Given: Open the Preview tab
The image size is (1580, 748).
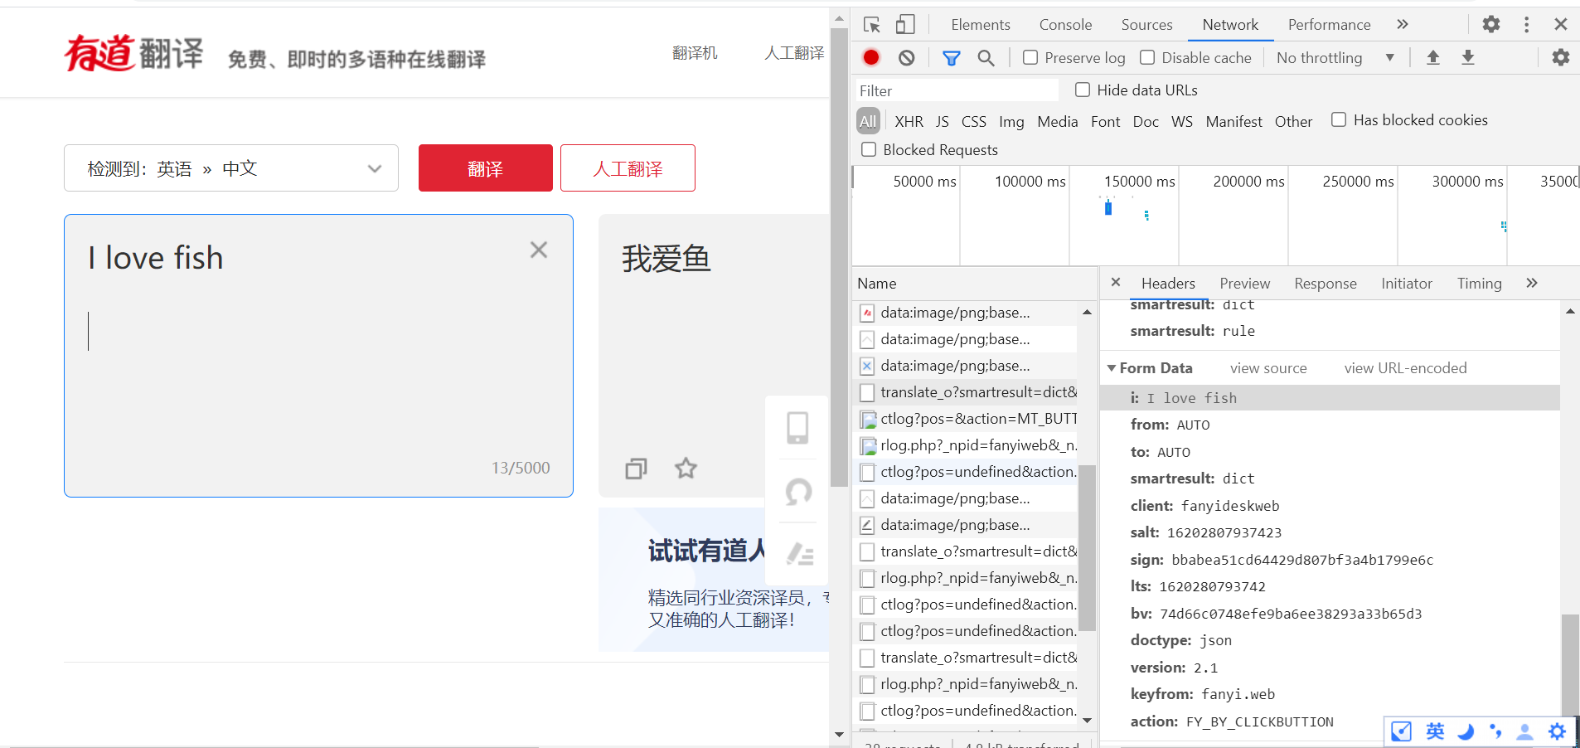Looking at the screenshot, I should 1244,284.
